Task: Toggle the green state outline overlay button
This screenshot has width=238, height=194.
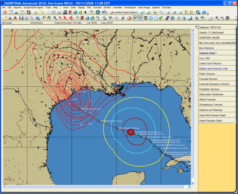Action: click(140, 18)
